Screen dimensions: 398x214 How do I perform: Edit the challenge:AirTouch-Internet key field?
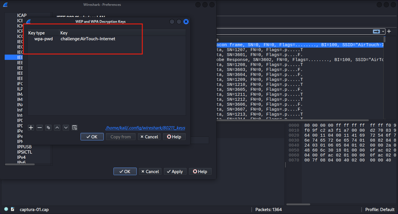click(88, 39)
